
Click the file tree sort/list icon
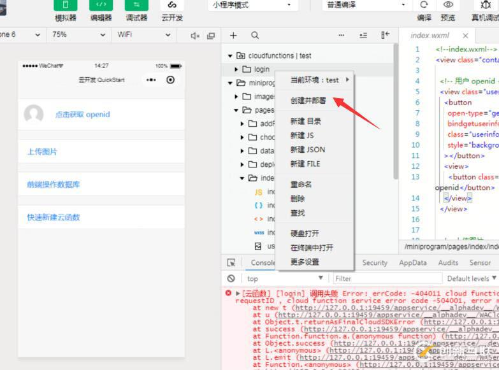[x=363, y=35]
